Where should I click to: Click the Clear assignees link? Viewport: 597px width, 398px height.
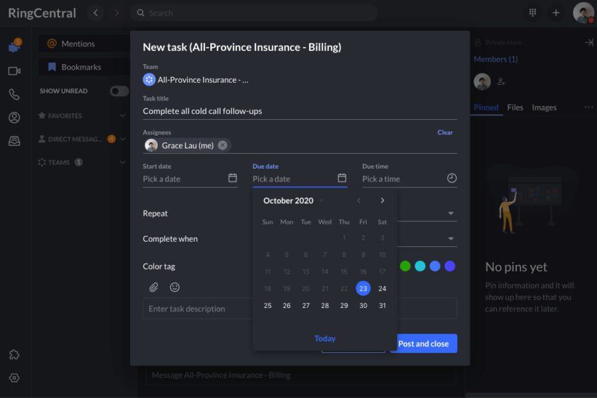click(445, 132)
